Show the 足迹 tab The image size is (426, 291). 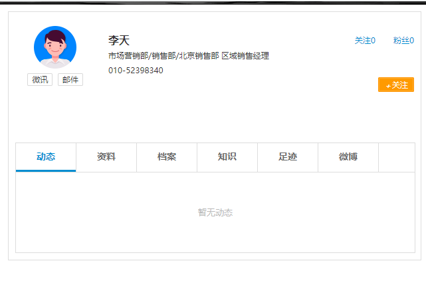[288, 157]
